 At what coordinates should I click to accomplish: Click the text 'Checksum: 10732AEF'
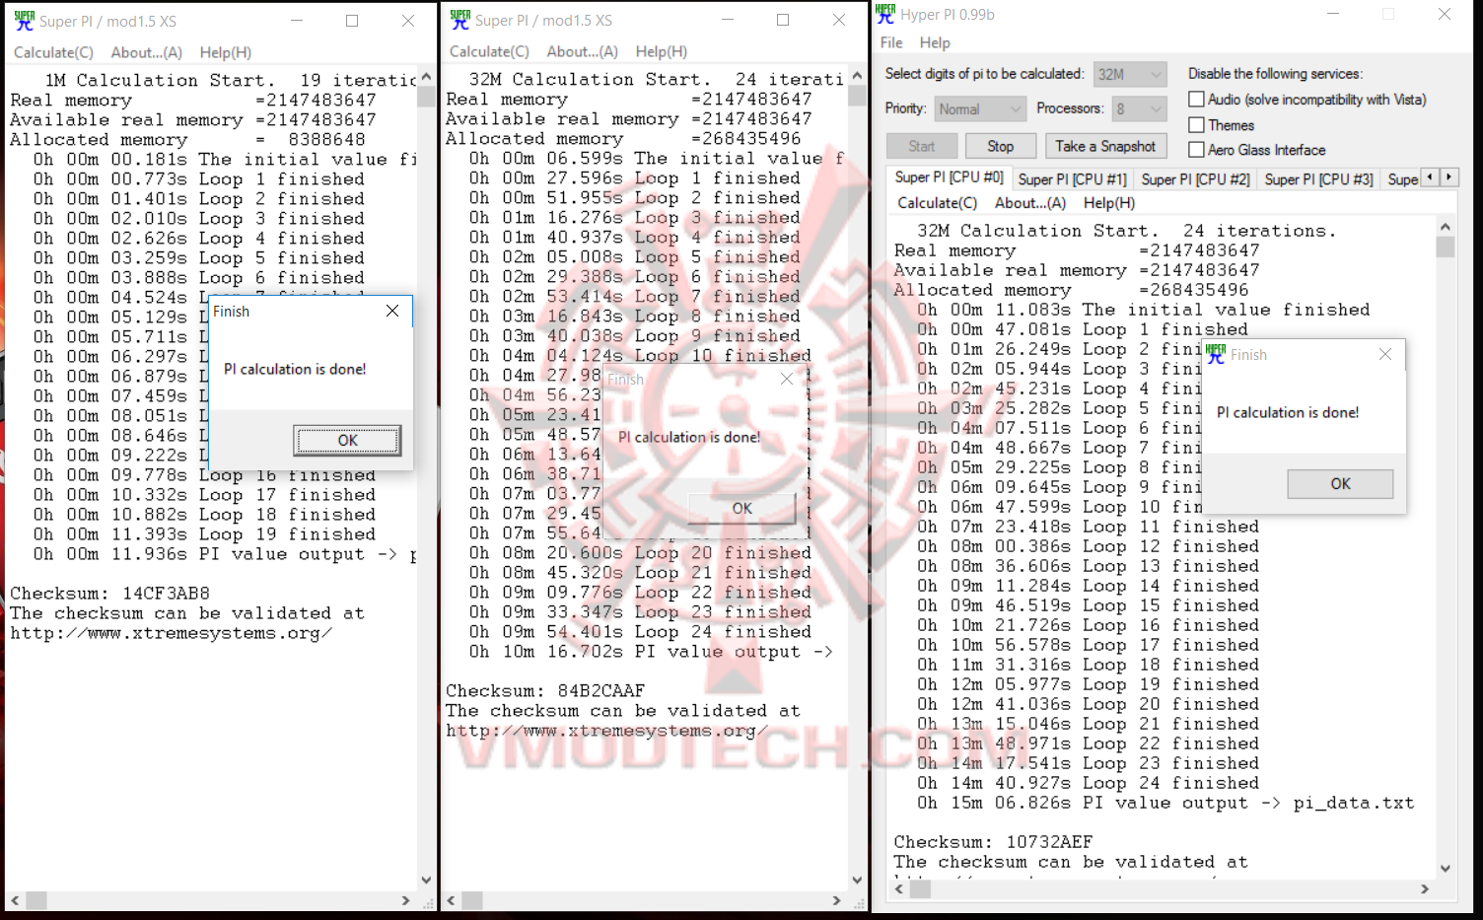click(x=993, y=842)
